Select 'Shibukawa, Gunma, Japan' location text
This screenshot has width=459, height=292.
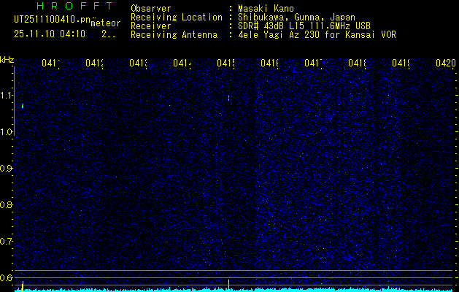(296, 18)
